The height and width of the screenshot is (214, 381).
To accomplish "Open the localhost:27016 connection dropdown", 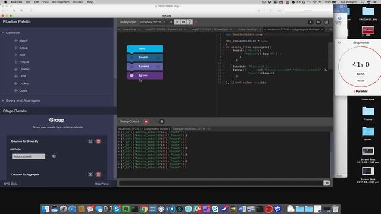I will pos(156,22).
